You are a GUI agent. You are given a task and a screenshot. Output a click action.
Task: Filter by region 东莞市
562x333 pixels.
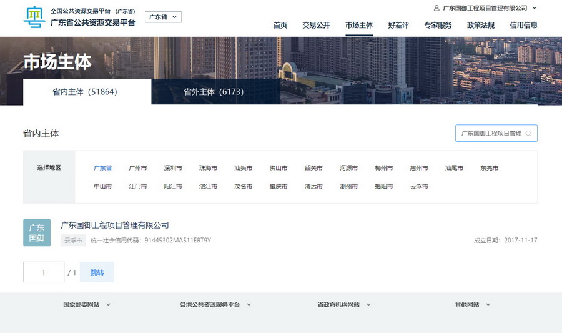tap(489, 168)
